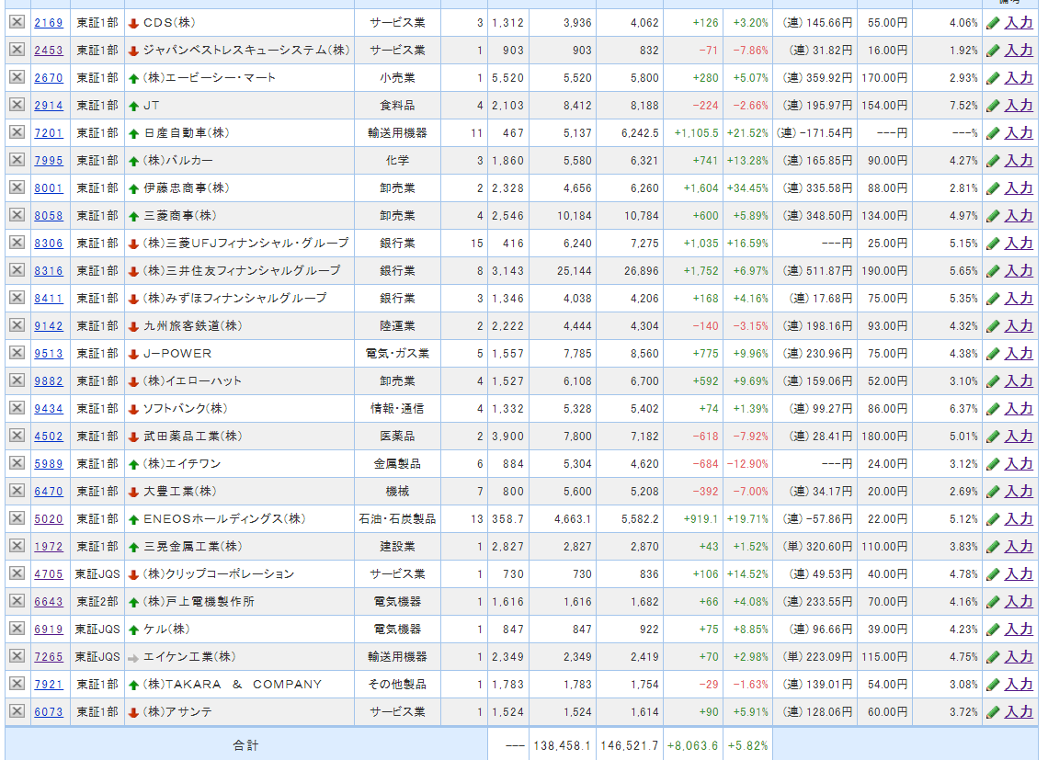1048x760 pixels.
Task: Open stock code 2169 link
Action: [49, 23]
